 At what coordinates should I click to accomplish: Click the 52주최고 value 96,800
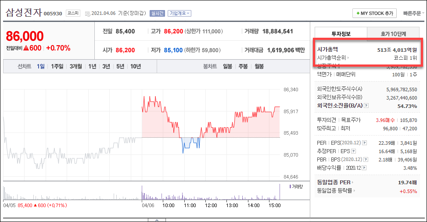tap(390, 129)
